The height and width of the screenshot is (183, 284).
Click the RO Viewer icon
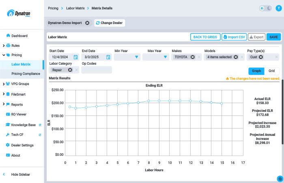[8, 114]
